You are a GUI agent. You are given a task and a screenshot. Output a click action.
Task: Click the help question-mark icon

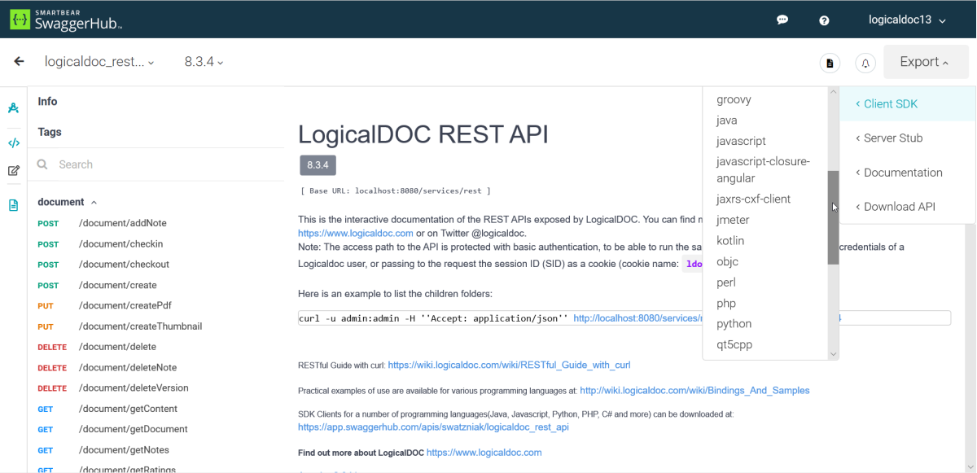point(824,19)
